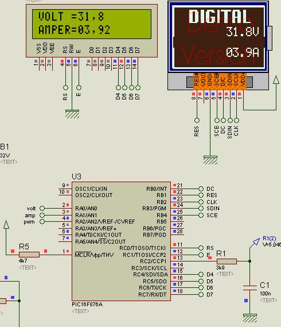Select the SCE terminal on pin RB4
This screenshot has height=327, width=281.
[201, 215]
